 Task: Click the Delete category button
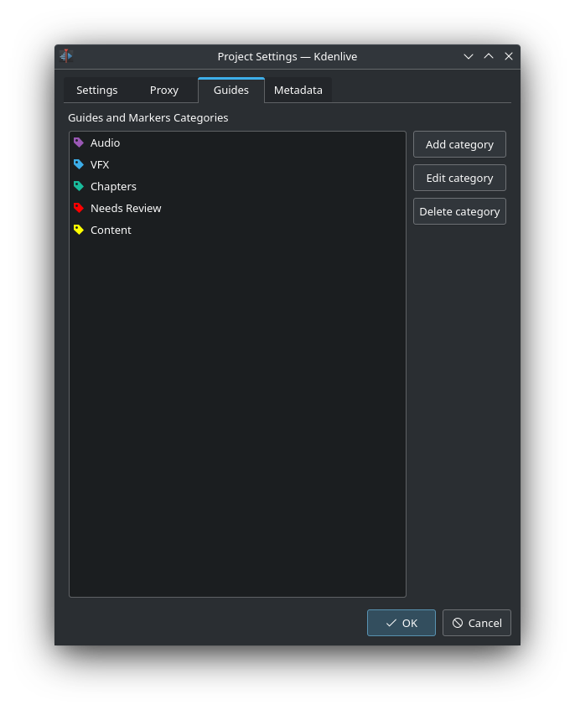pos(459,211)
